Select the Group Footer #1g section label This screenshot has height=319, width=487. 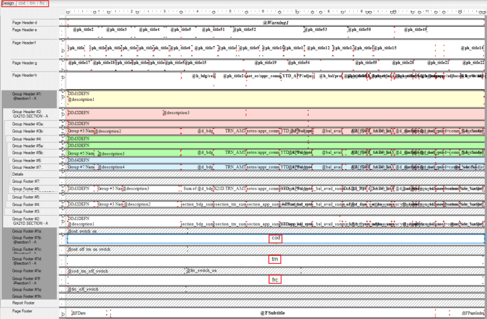[27, 290]
